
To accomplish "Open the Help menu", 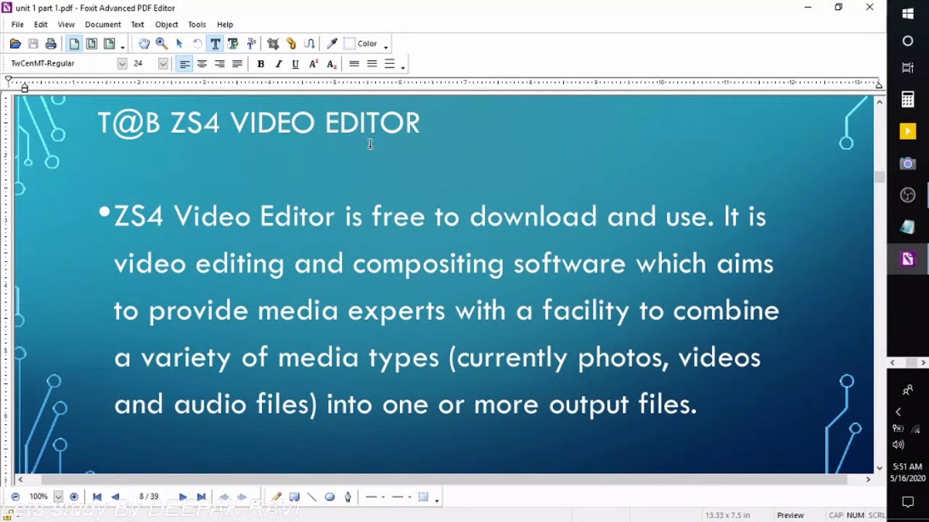I will (225, 25).
